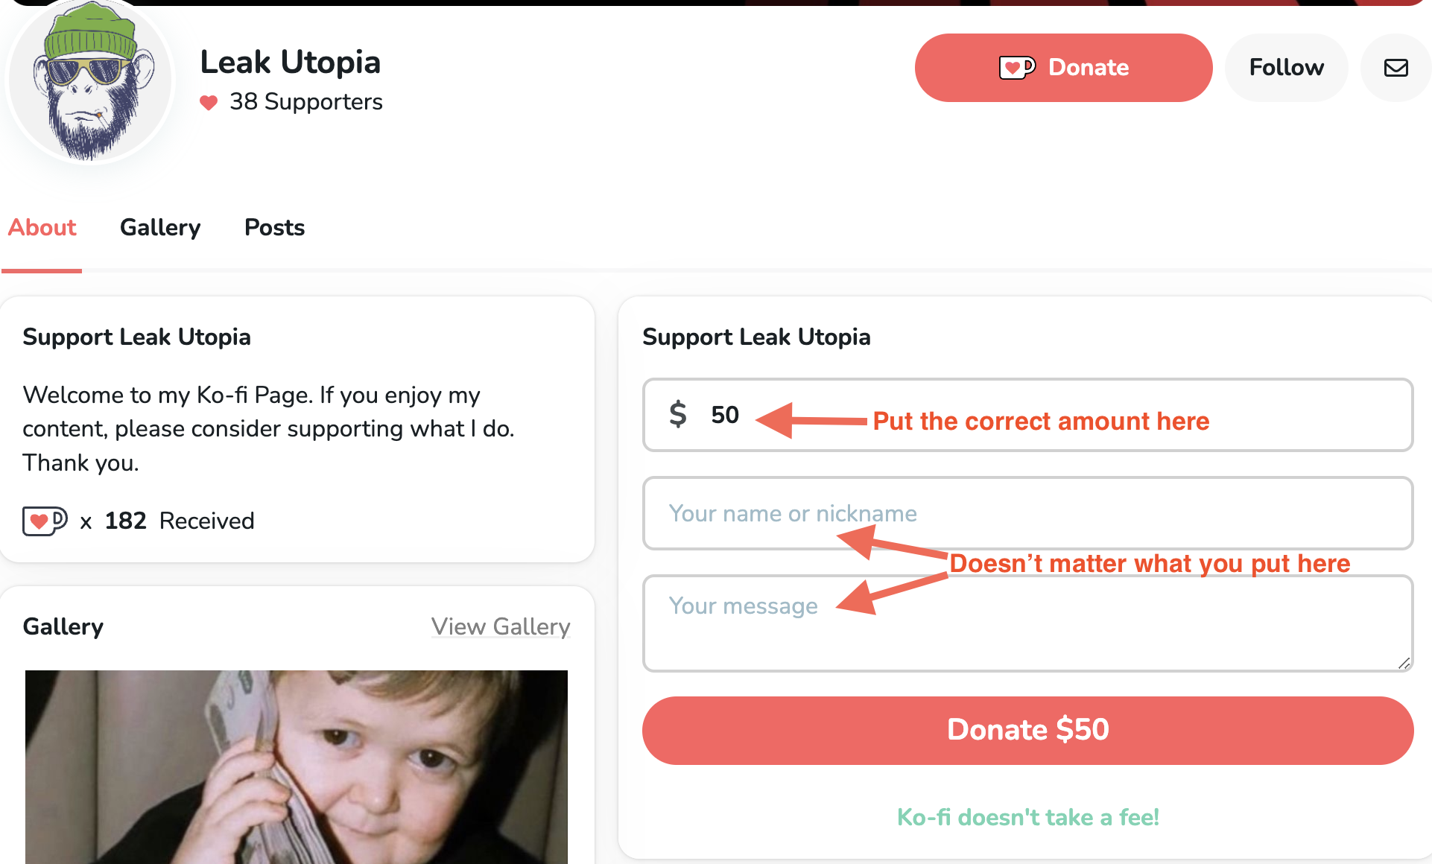Screen dimensions: 1432x864
Task: Follow Leak Utopia
Action: [x=1286, y=68]
